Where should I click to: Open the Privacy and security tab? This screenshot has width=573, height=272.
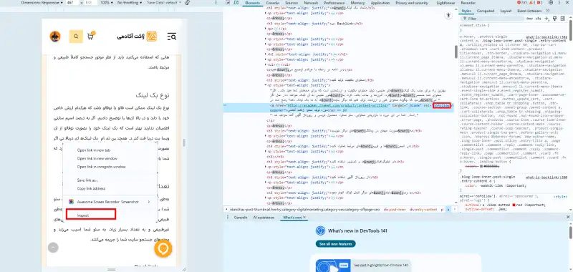[x=412, y=3]
